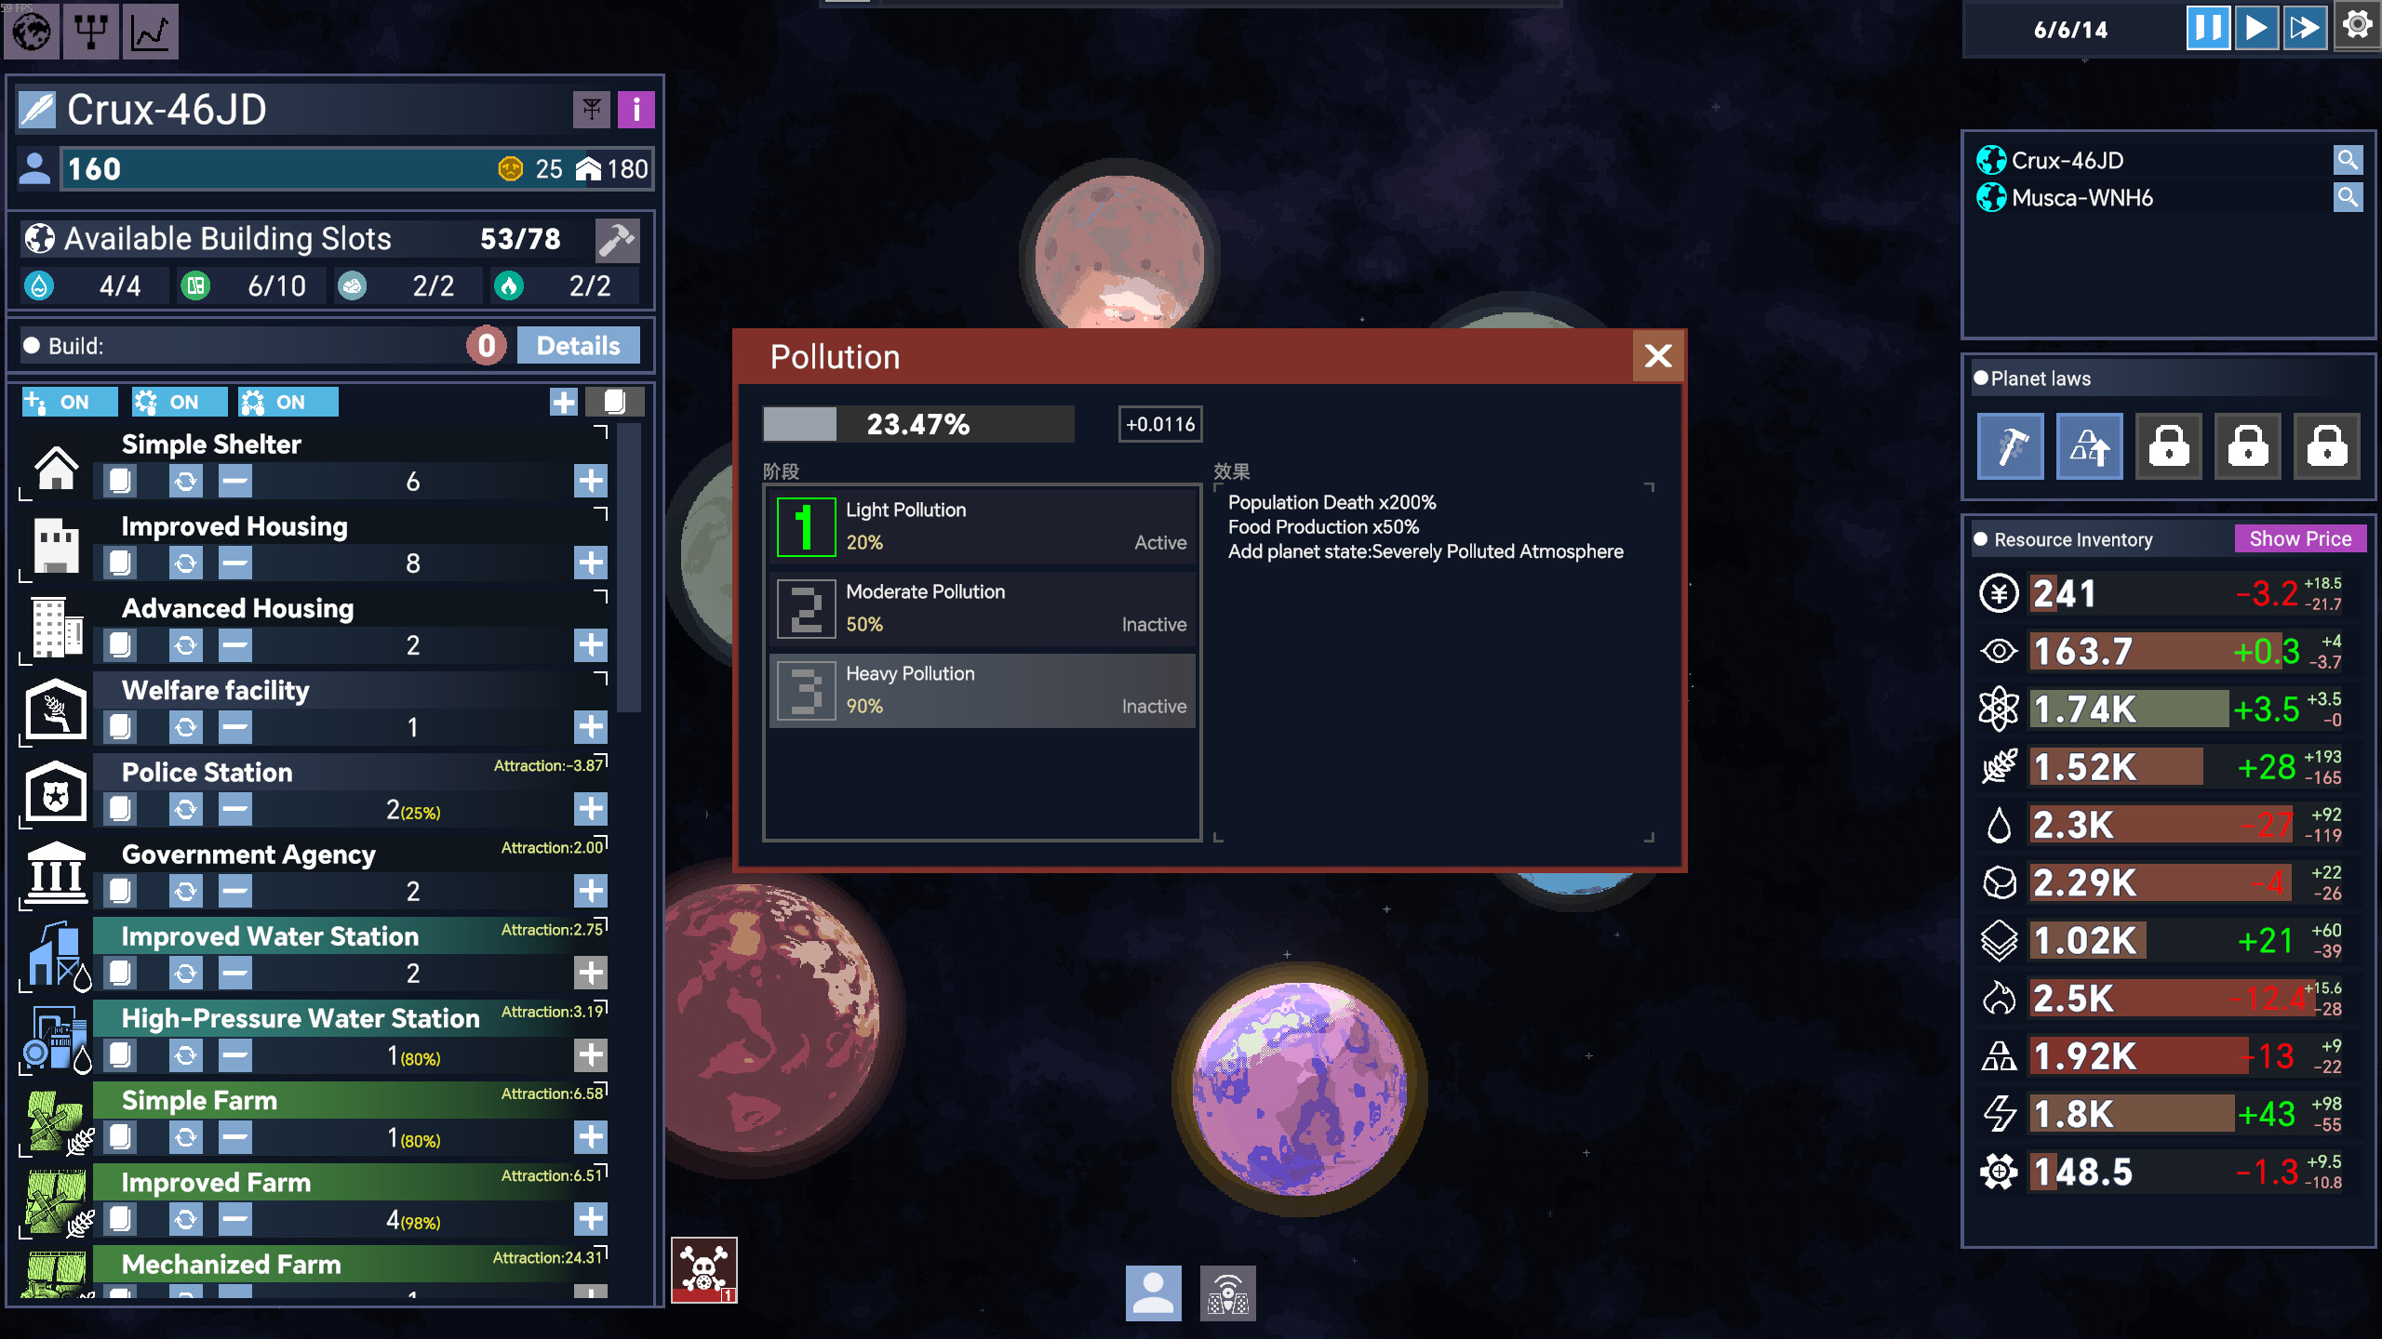Expand all buildings with top plus button
Image resolution: width=2382 pixels, height=1339 pixels.
pos(564,402)
